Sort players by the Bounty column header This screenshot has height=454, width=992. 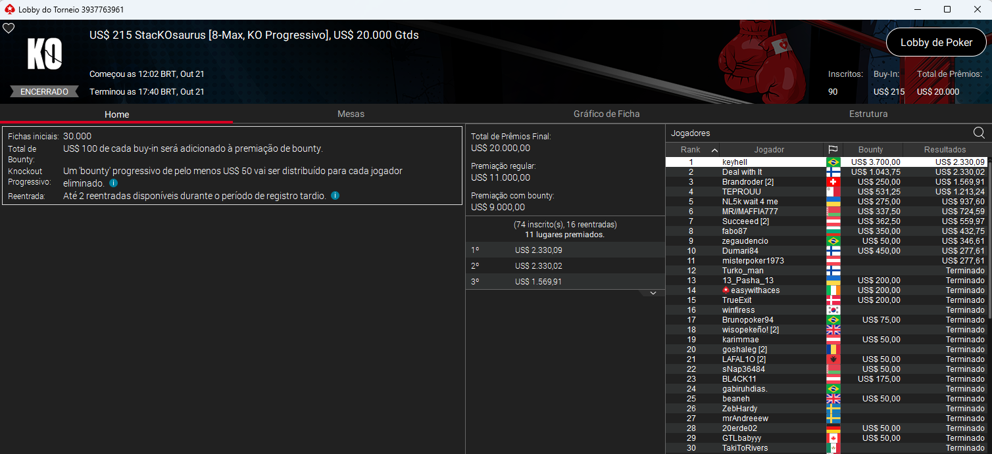point(870,150)
